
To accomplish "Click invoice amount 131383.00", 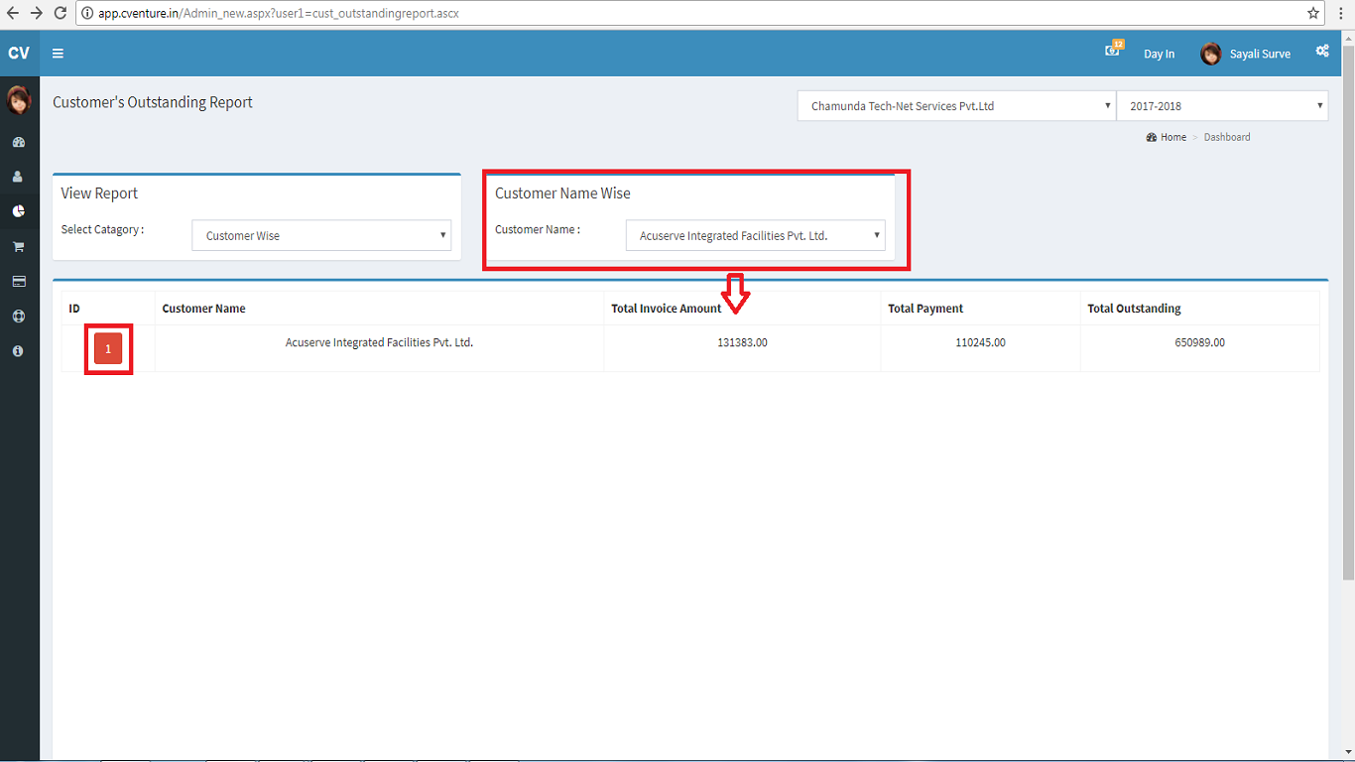I will point(742,342).
